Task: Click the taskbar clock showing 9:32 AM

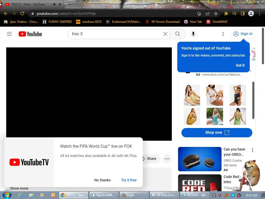Action: click(x=252, y=195)
